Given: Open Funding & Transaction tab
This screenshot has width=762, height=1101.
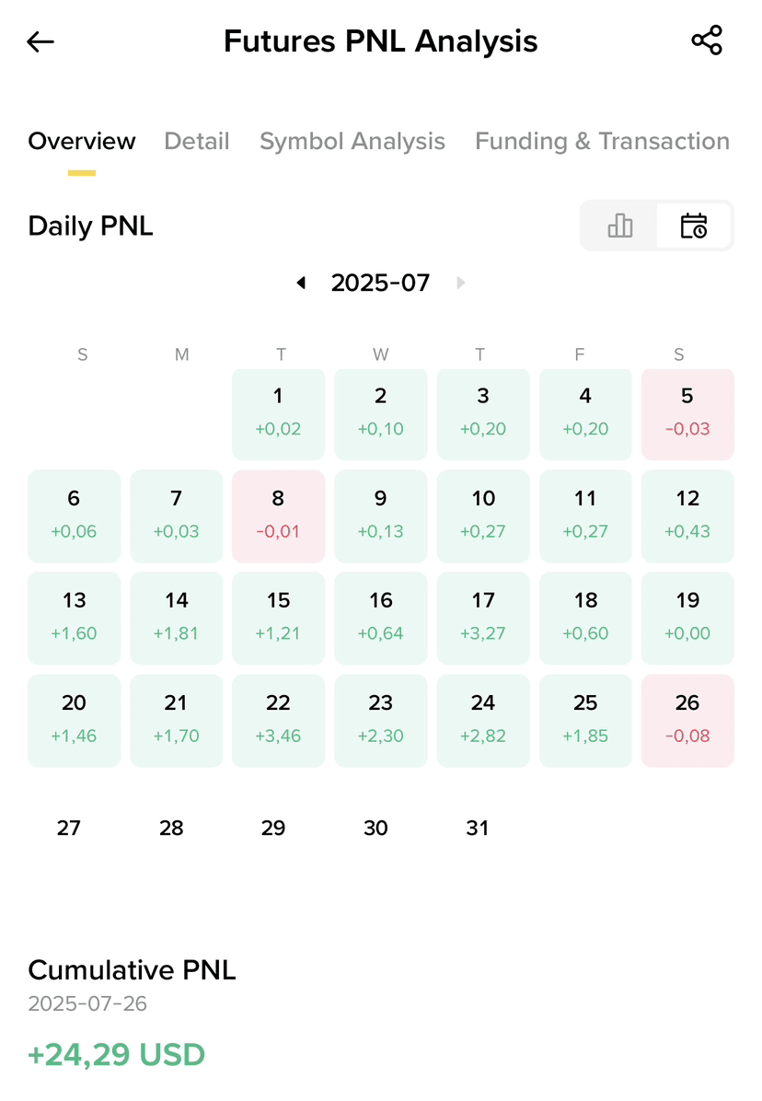Looking at the screenshot, I should pyautogui.click(x=602, y=141).
